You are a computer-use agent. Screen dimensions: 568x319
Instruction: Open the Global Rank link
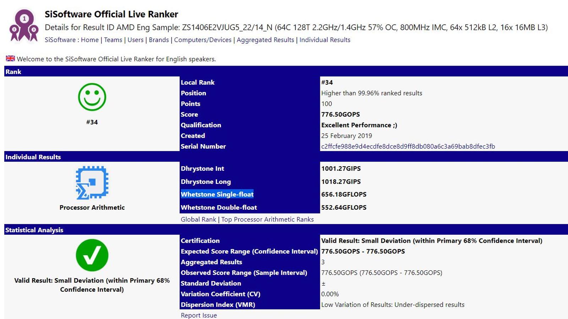pos(198,219)
